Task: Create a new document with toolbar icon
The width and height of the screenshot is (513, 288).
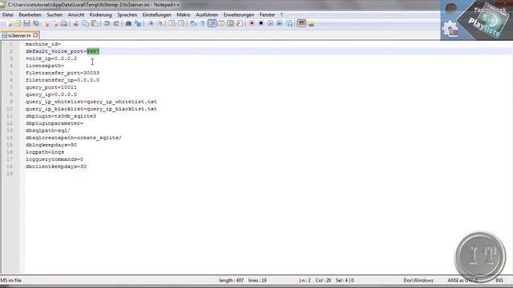Action: [9, 23]
